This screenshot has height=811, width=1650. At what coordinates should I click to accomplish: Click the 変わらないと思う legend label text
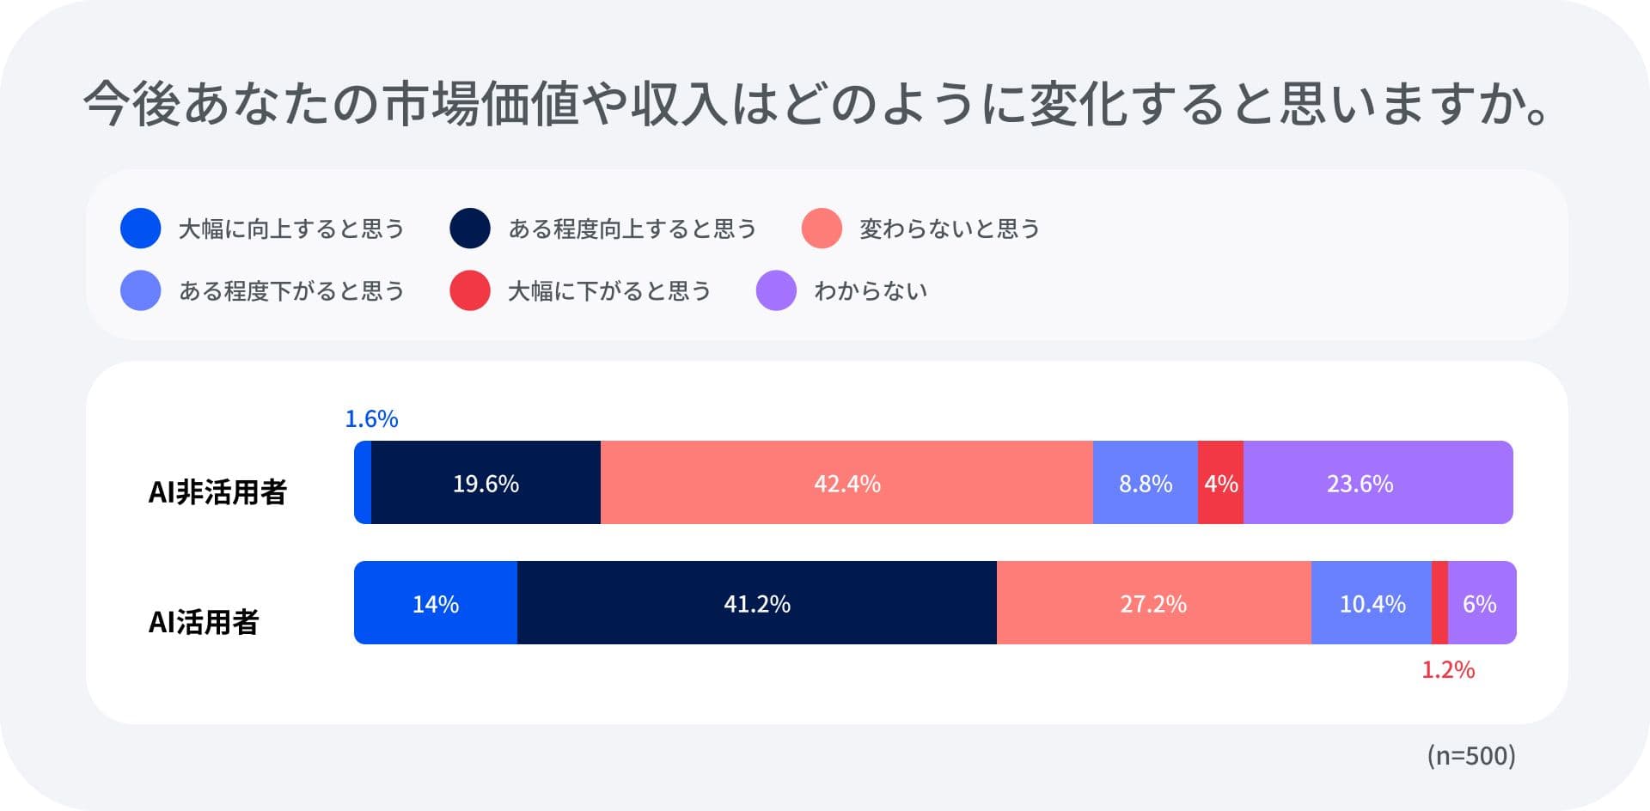(x=950, y=229)
